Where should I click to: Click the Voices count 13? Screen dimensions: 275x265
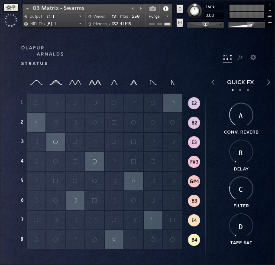(x=114, y=16)
